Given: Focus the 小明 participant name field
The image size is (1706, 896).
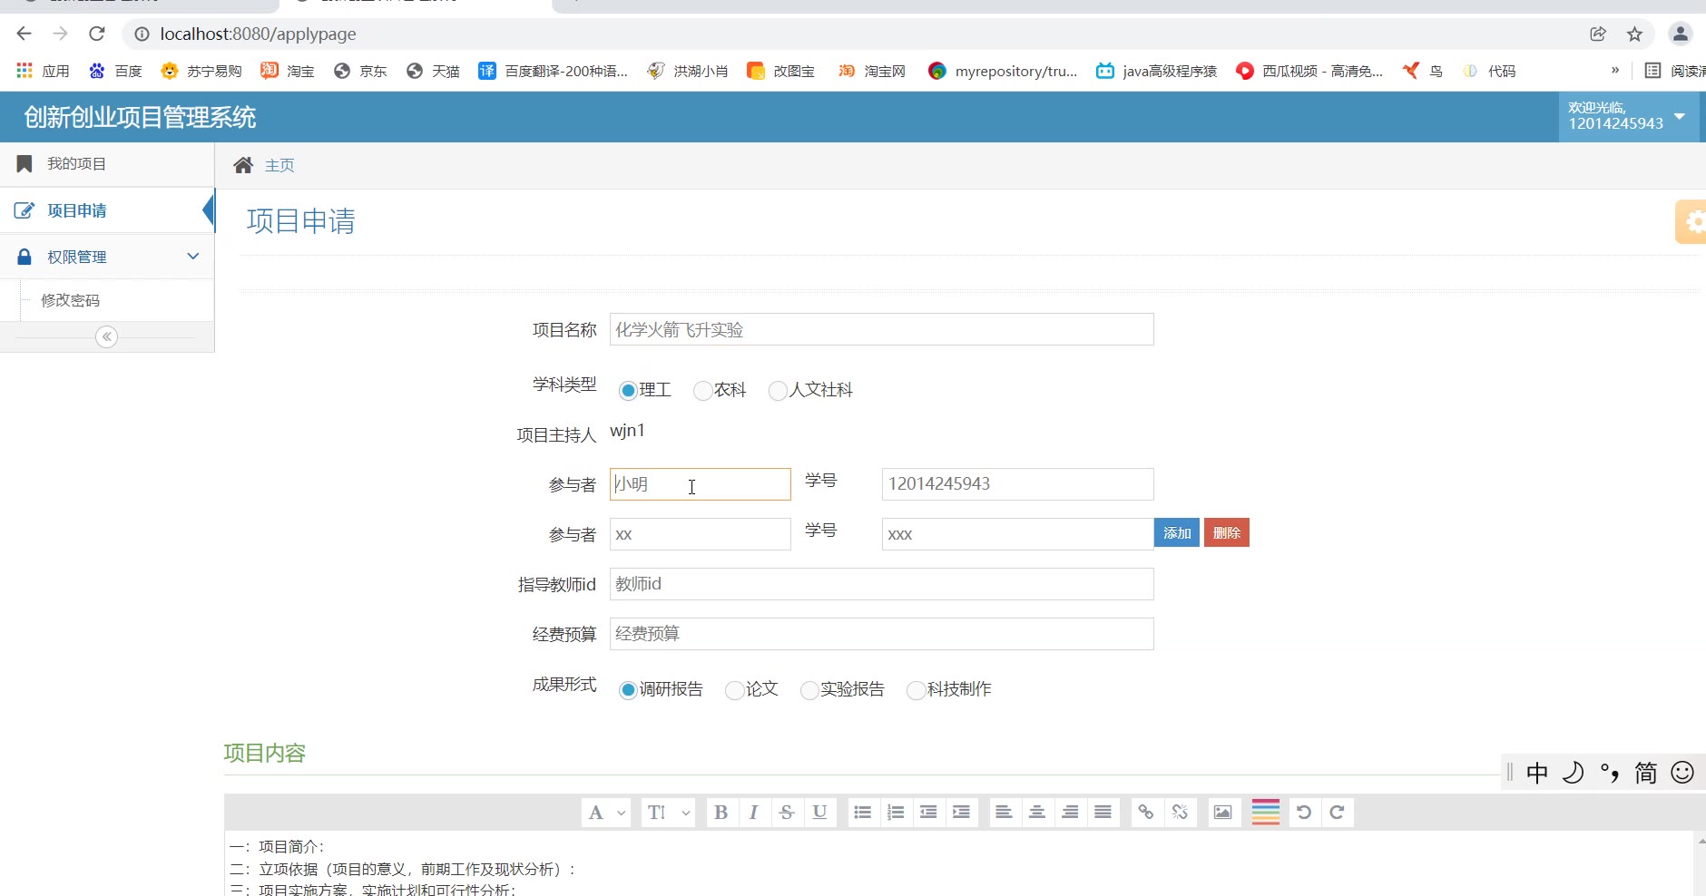Looking at the screenshot, I should click(x=701, y=484).
